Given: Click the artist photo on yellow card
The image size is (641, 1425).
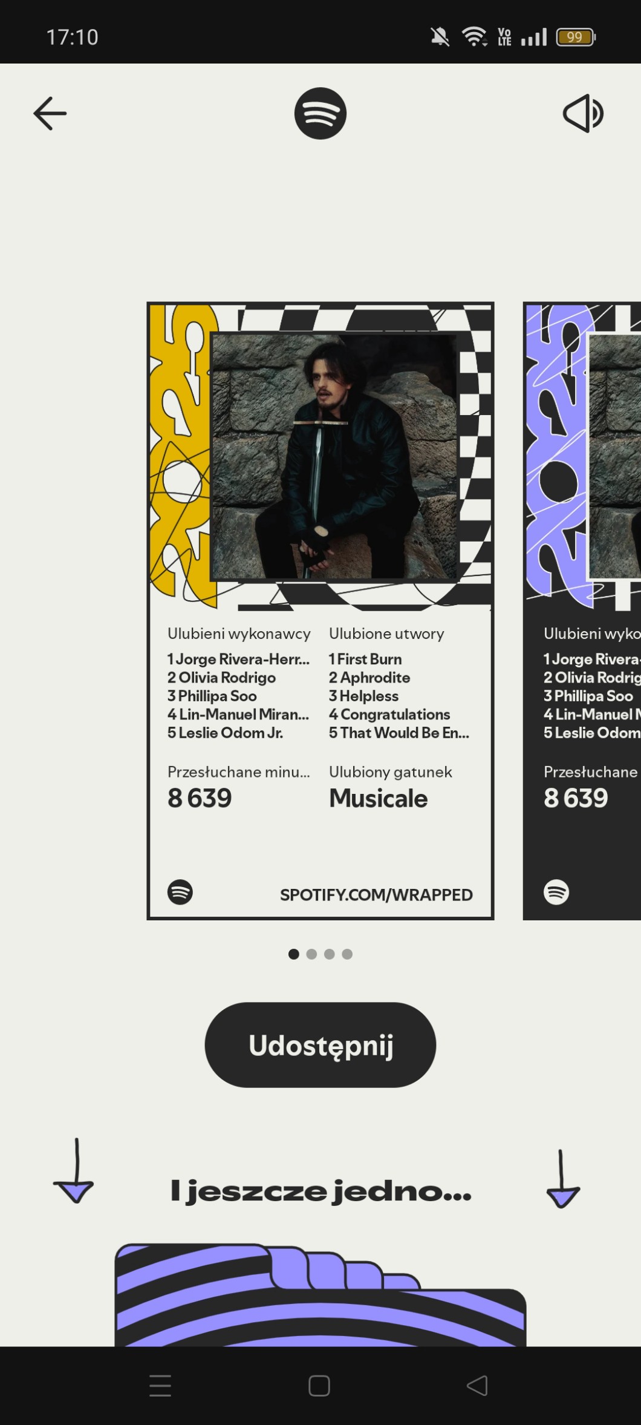Looking at the screenshot, I should (334, 456).
